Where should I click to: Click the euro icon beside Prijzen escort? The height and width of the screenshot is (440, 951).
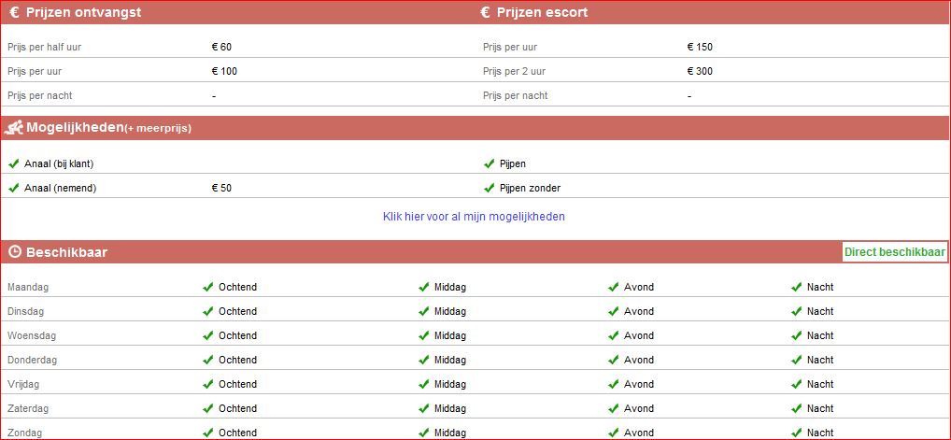[485, 12]
